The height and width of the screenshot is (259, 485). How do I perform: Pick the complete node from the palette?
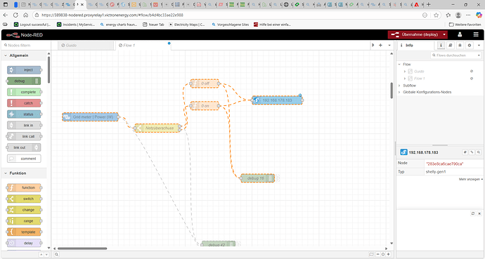click(24, 92)
